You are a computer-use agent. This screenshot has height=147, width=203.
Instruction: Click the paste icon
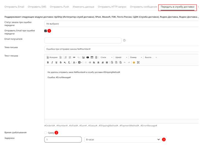click(x=112, y=62)
